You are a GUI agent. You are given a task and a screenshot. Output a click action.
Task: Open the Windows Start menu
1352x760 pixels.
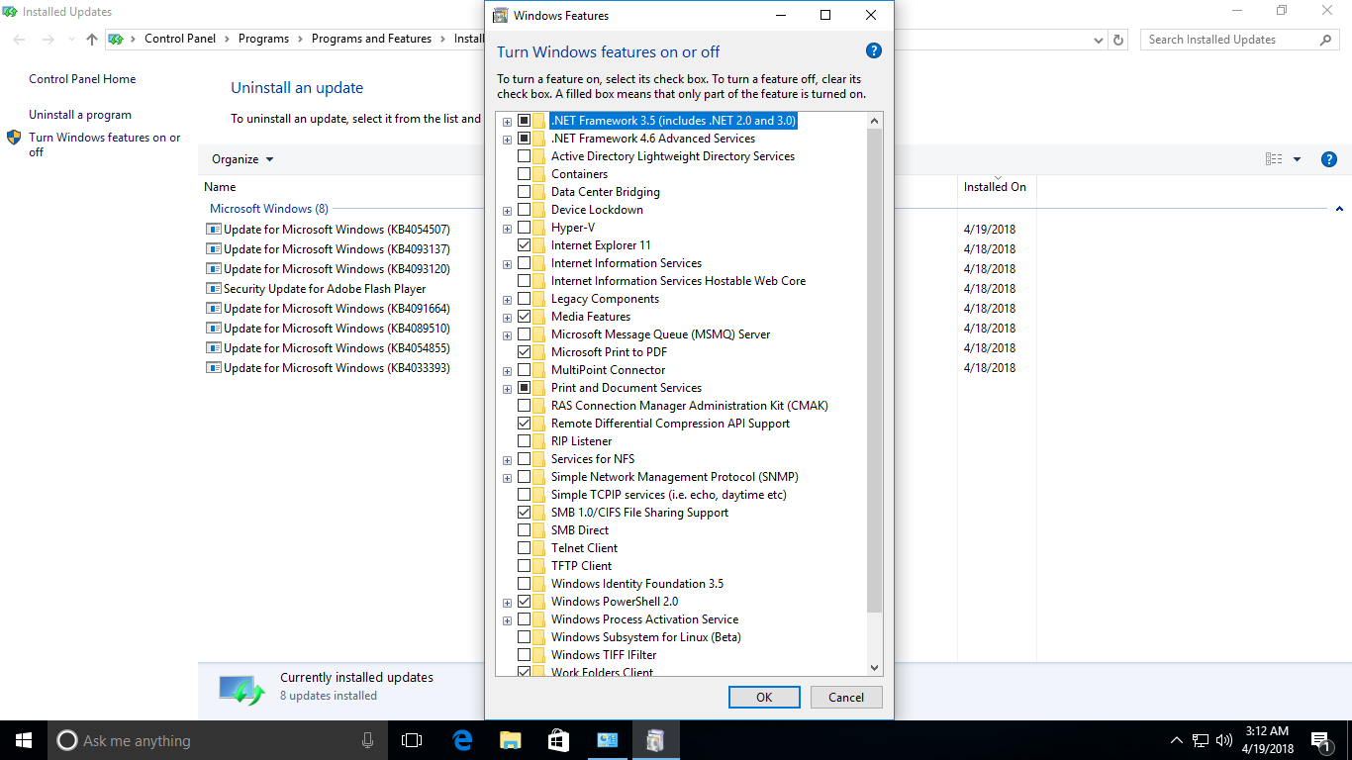click(24, 740)
